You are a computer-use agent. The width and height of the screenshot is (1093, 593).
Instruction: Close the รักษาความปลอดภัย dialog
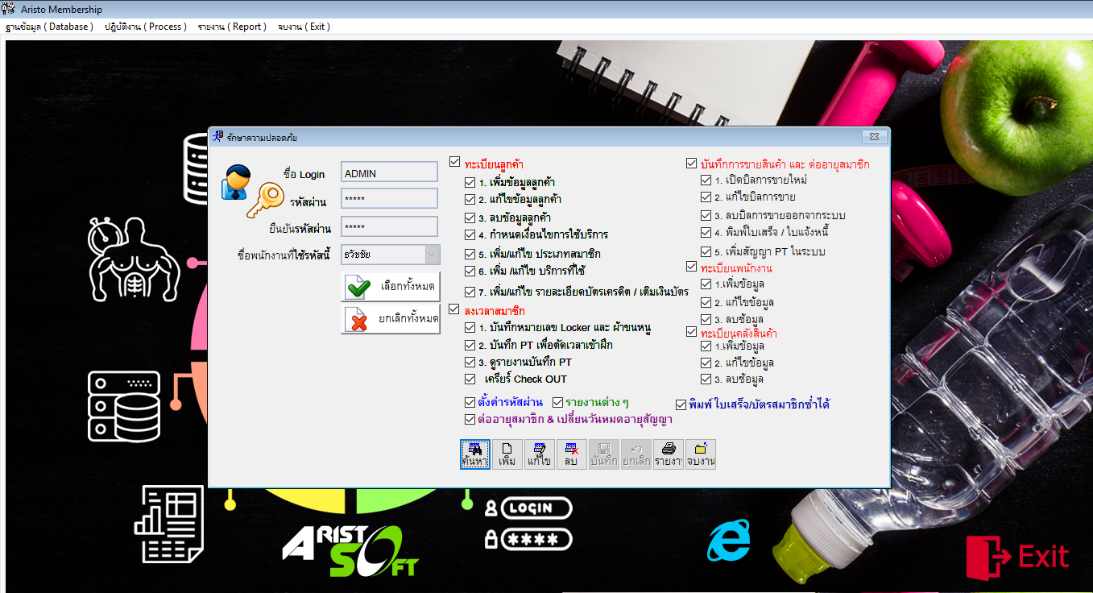coord(875,137)
